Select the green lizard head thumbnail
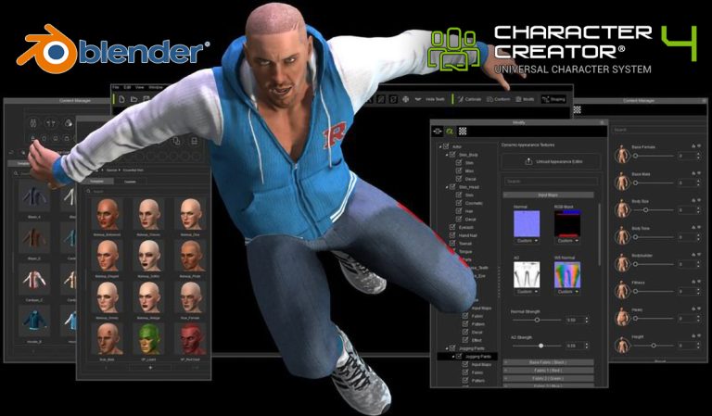Viewport: 712px width, 416px height. [149, 339]
